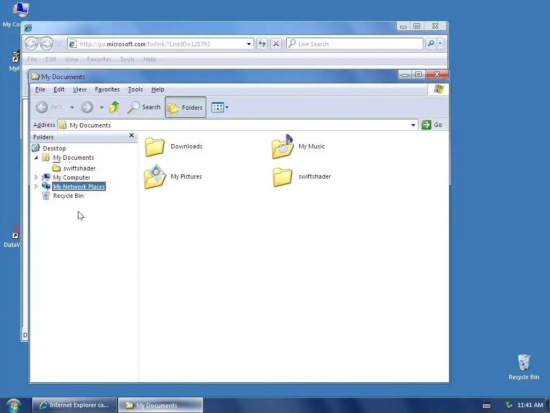Select My Network Places in the tree

pos(79,187)
